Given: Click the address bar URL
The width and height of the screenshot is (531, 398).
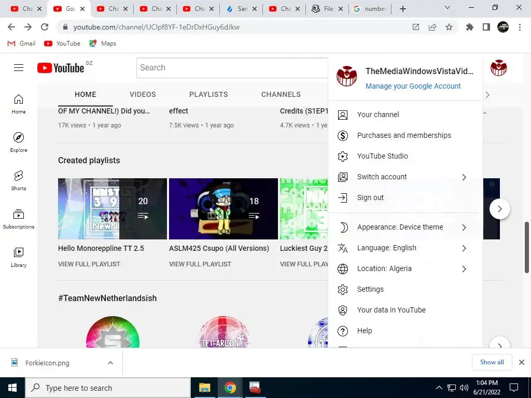Looking at the screenshot, I should click(157, 27).
